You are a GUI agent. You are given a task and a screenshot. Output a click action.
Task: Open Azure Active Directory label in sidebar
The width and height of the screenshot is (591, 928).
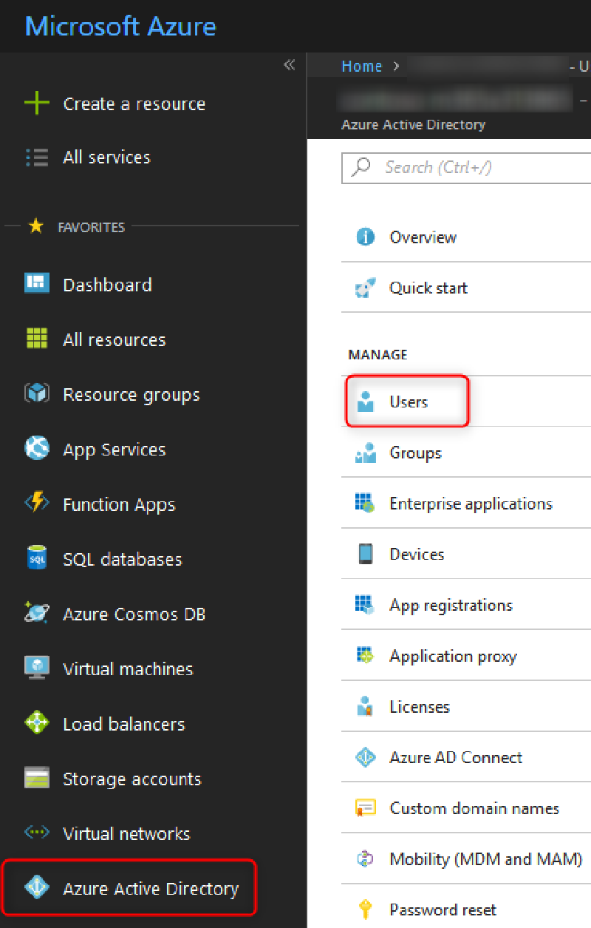click(151, 888)
